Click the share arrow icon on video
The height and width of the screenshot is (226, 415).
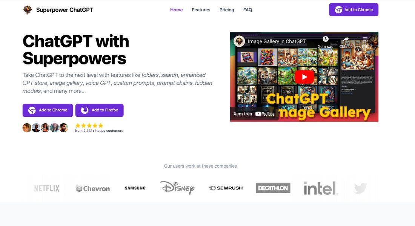click(x=346, y=40)
